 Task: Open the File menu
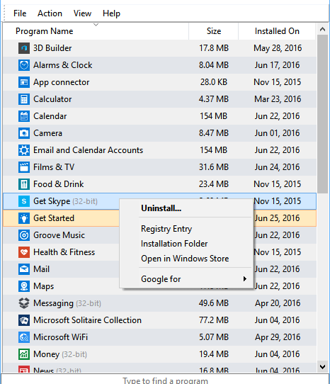[20, 13]
